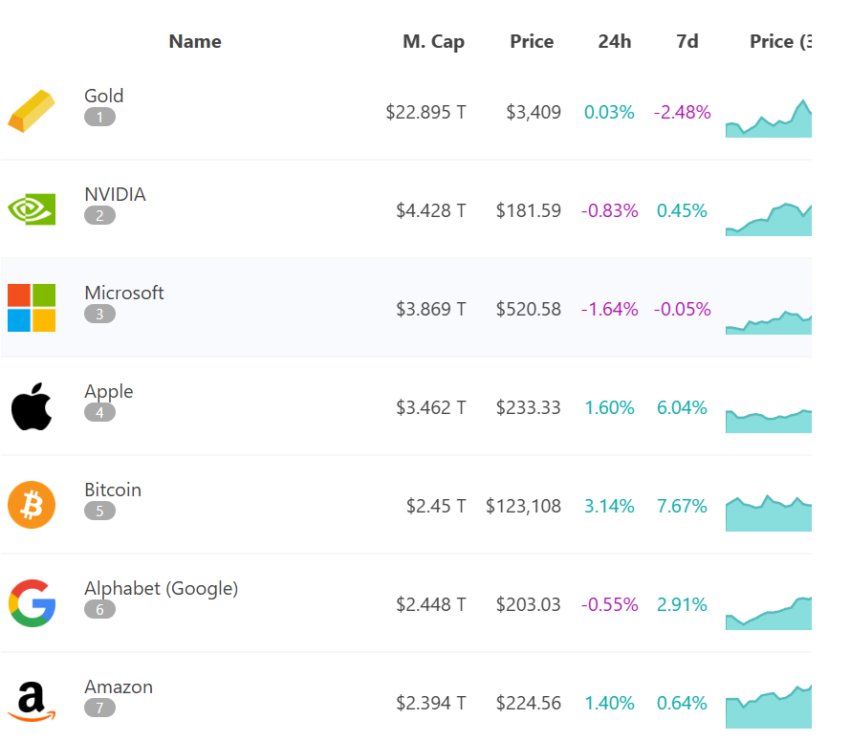The width and height of the screenshot is (850, 741).
Task: Click the Amazon logo icon
Action: (x=32, y=702)
